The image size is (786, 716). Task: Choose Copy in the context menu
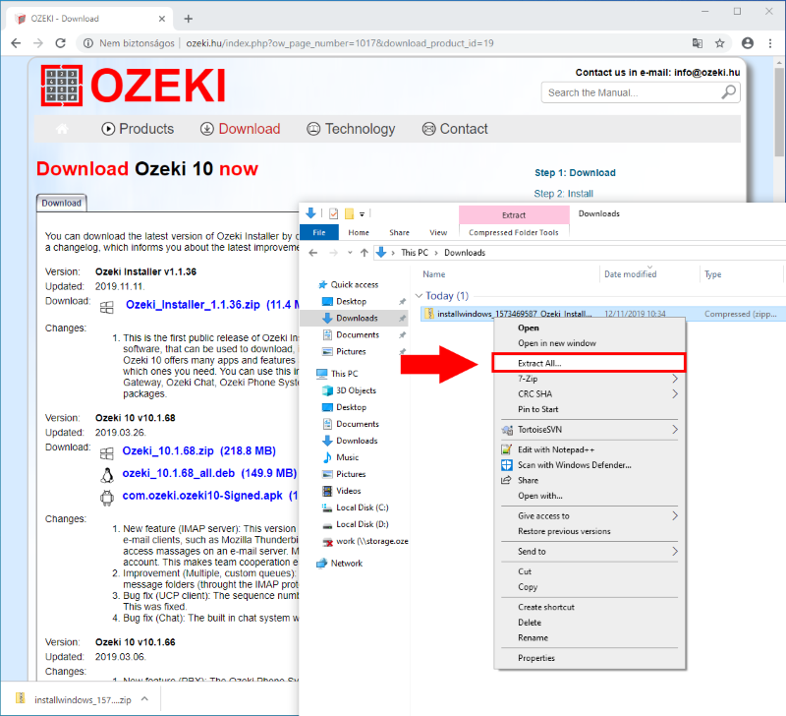pyautogui.click(x=589, y=587)
